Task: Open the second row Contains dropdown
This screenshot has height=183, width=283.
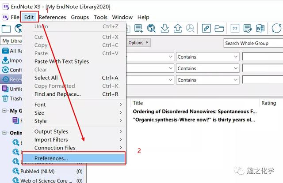Action: (x=207, y=68)
